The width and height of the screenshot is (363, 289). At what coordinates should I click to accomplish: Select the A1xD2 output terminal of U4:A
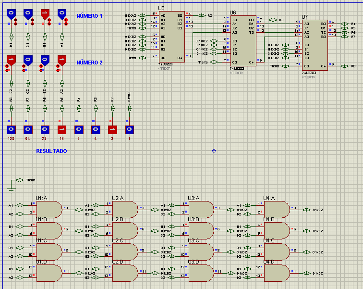coord(307,210)
